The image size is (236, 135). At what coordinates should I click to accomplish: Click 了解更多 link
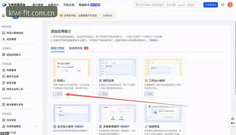153,40
